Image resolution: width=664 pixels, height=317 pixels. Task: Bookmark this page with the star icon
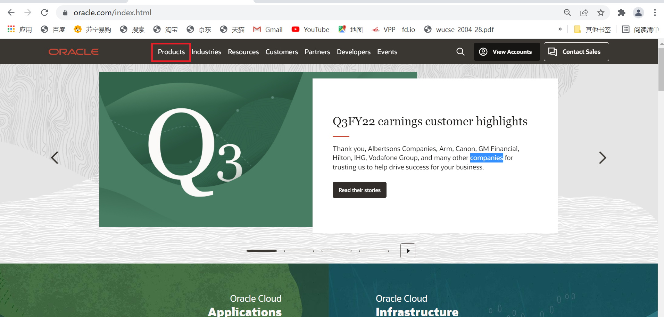click(601, 13)
